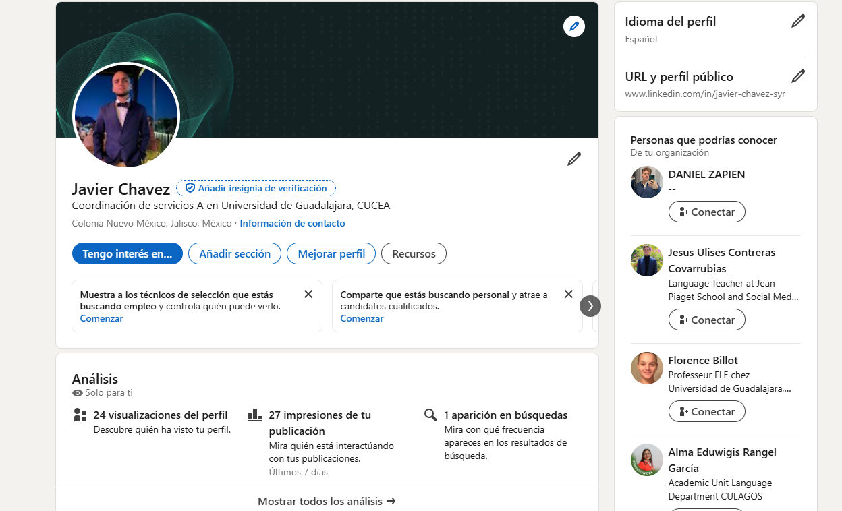This screenshot has height=511, width=842.
Task: Open Florence Billot name link
Action: 703,360
